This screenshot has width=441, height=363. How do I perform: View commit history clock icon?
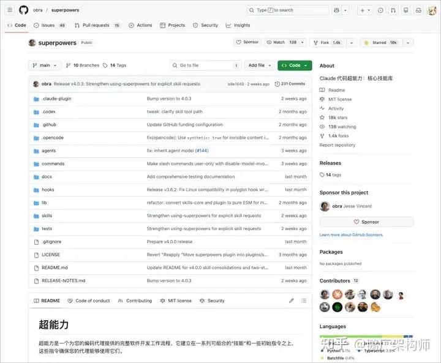click(x=277, y=84)
